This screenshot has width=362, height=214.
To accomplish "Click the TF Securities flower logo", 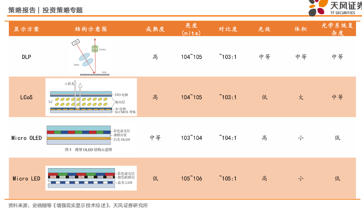I will [x=317, y=7].
